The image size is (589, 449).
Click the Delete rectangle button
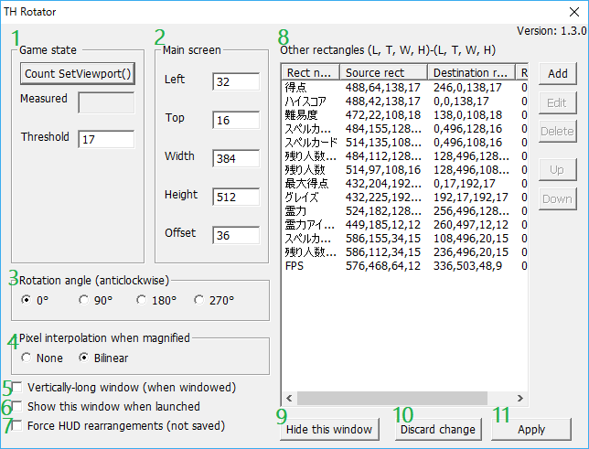pos(558,131)
